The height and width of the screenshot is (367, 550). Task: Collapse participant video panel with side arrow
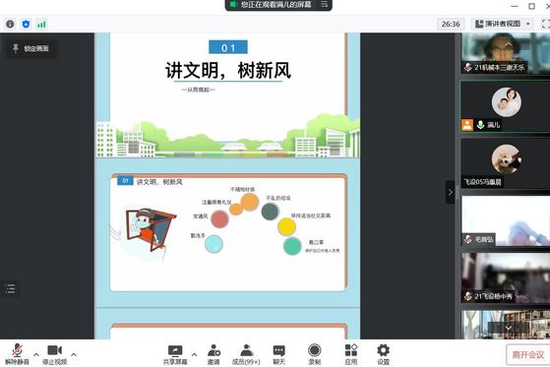tap(450, 192)
